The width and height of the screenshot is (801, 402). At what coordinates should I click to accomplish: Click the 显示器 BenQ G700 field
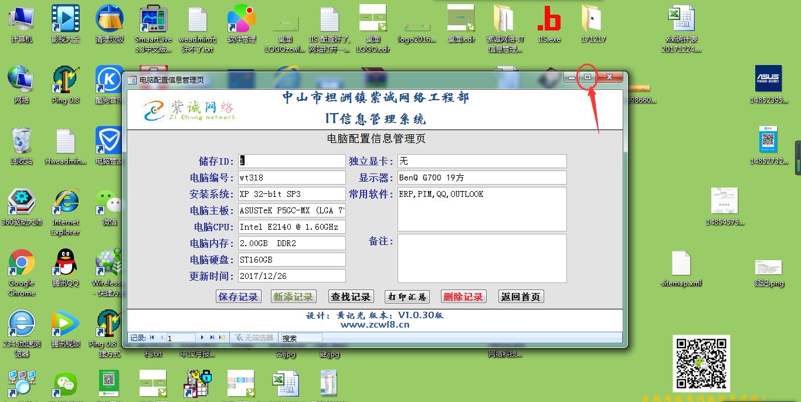pos(482,178)
